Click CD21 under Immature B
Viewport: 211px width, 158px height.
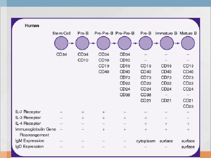[x=166, y=101]
